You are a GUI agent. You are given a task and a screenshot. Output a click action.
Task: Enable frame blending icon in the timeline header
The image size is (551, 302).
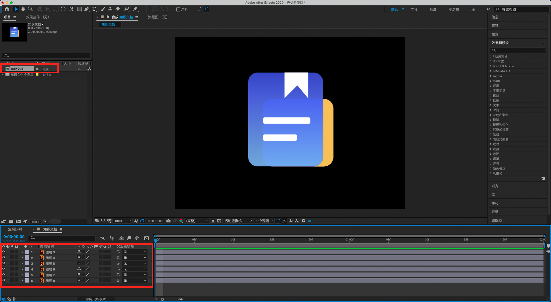[129, 238]
